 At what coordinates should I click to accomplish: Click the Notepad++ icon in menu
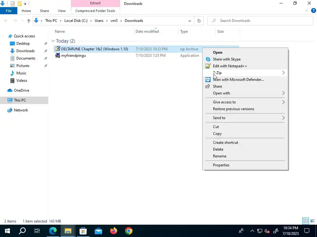pos(208,66)
